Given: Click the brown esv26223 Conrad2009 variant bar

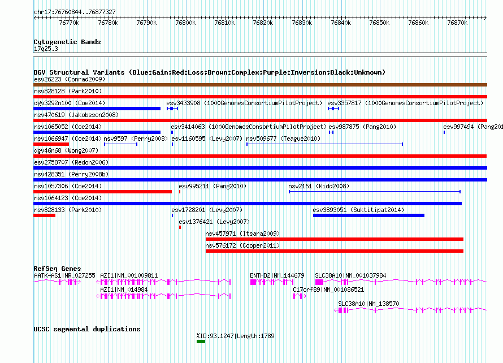Looking at the screenshot, I should point(260,85).
